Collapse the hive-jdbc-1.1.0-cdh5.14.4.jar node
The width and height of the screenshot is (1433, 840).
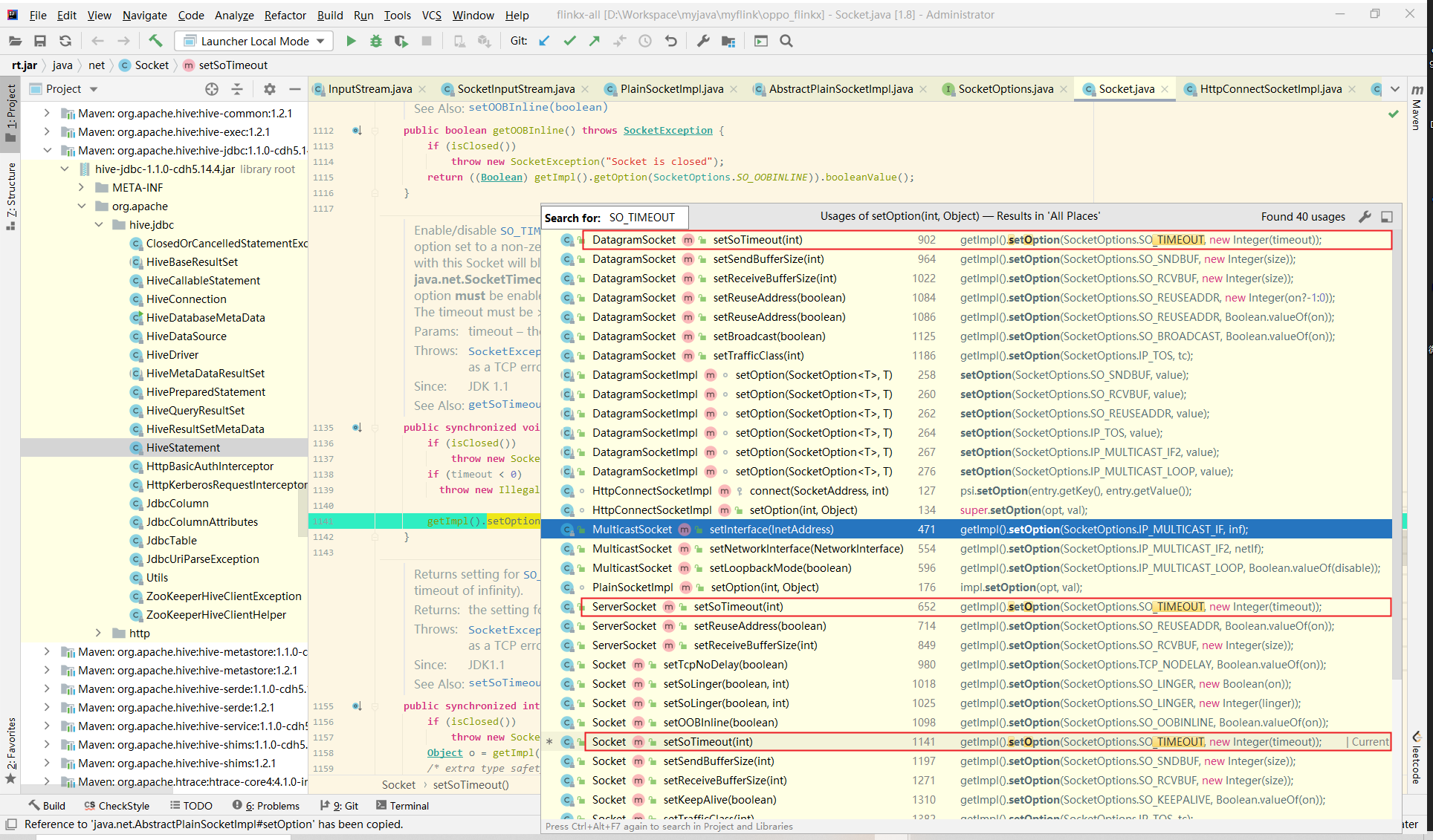pos(65,169)
